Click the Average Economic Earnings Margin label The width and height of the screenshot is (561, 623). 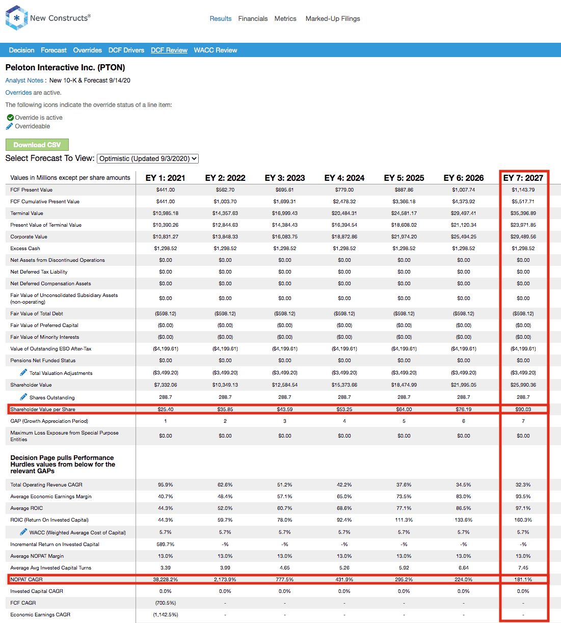click(51, 497)
